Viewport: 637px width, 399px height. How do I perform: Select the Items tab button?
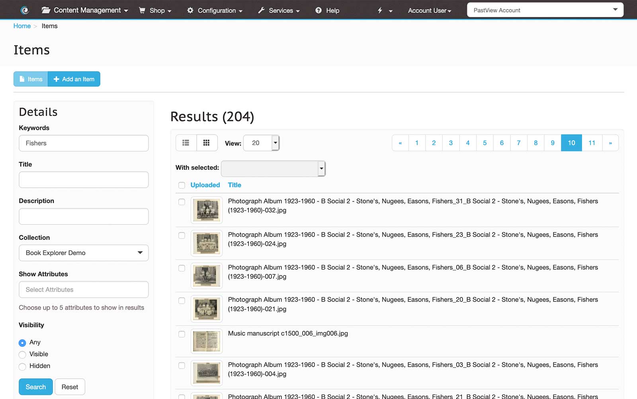(x=31, y=79)
